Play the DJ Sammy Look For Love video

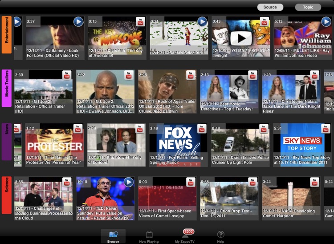(x=55, y=38)
